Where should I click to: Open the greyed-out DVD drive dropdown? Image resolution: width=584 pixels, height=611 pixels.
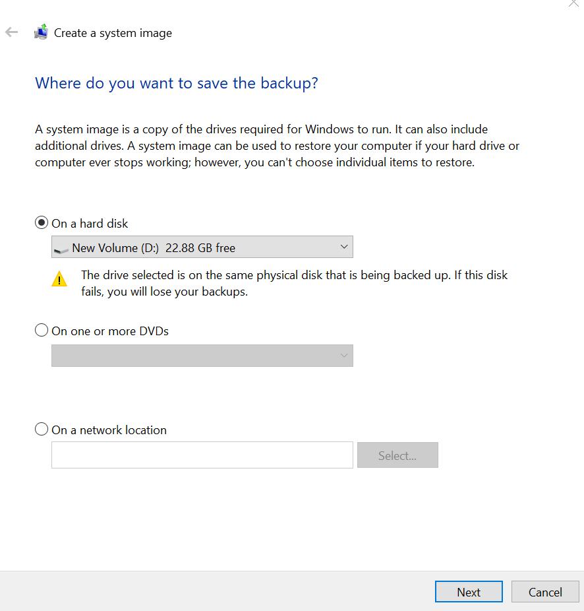(x=202, y=356)
